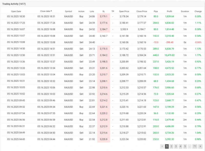205x151 pixels.
Task: Click the Close date sort arrow
Action: click(x=51, y=11)
